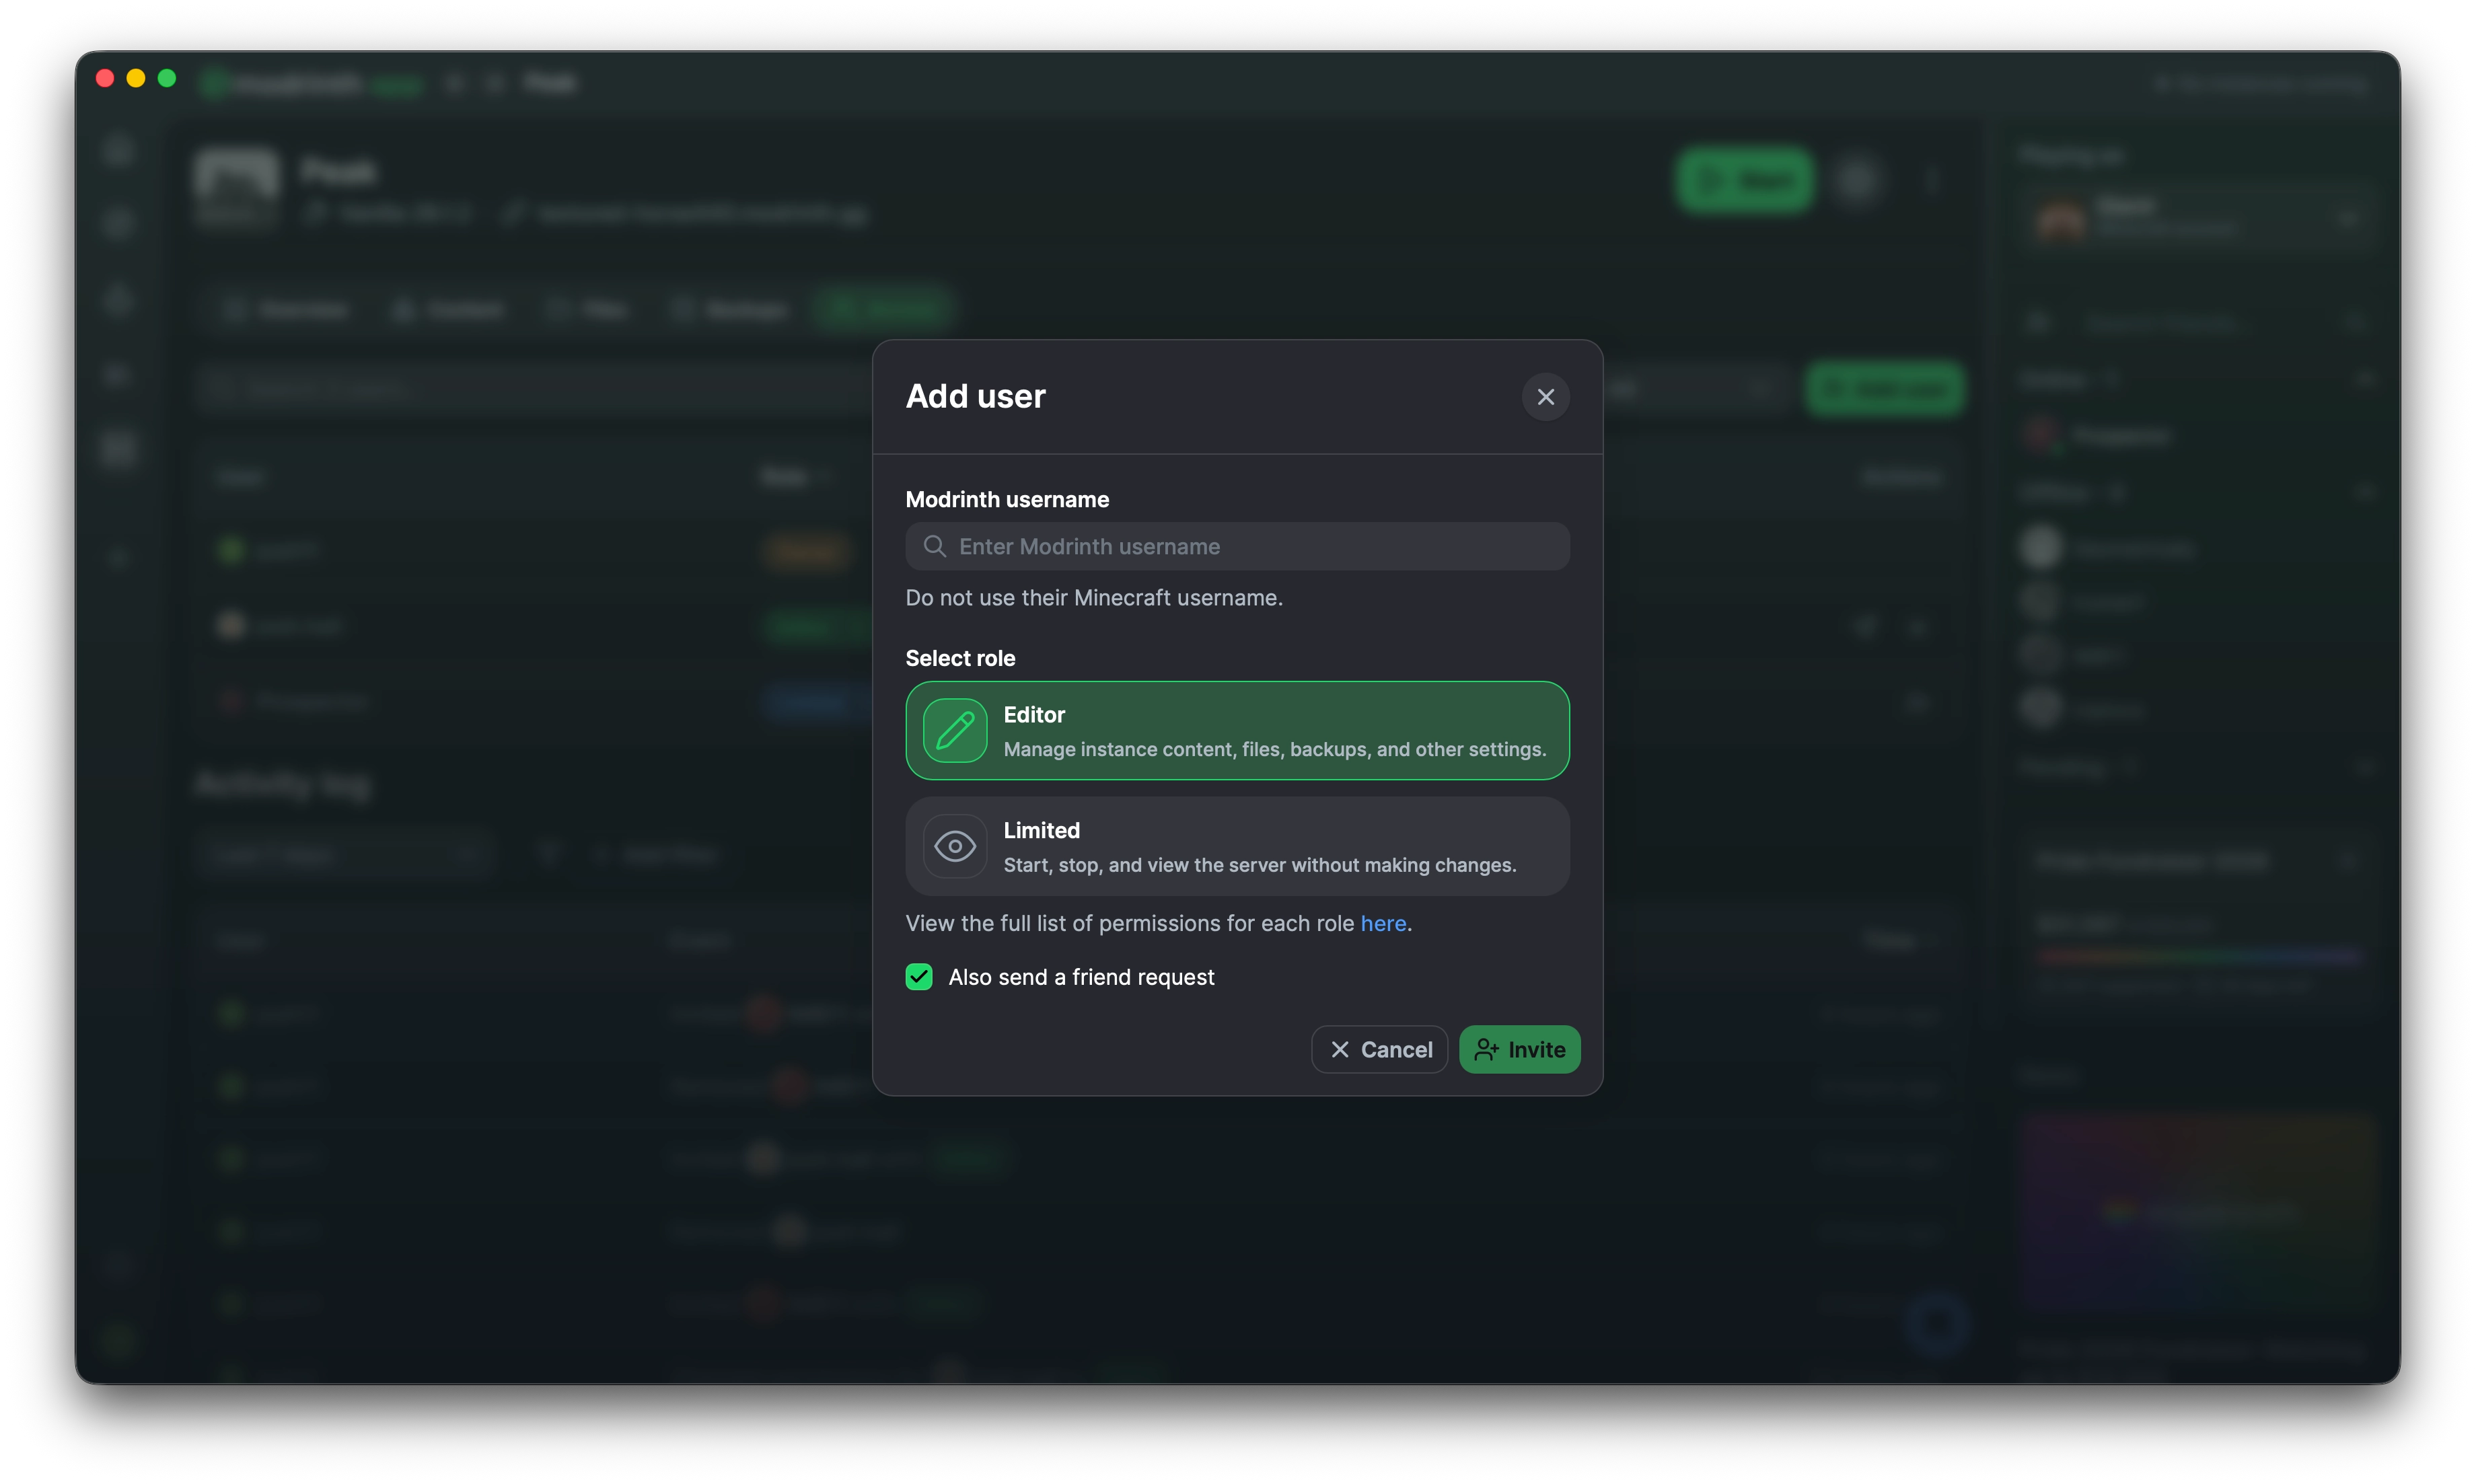Viewport: 2476px width, 1484px height.
Task: Select the Editor role option
Action: [1237, 730]
